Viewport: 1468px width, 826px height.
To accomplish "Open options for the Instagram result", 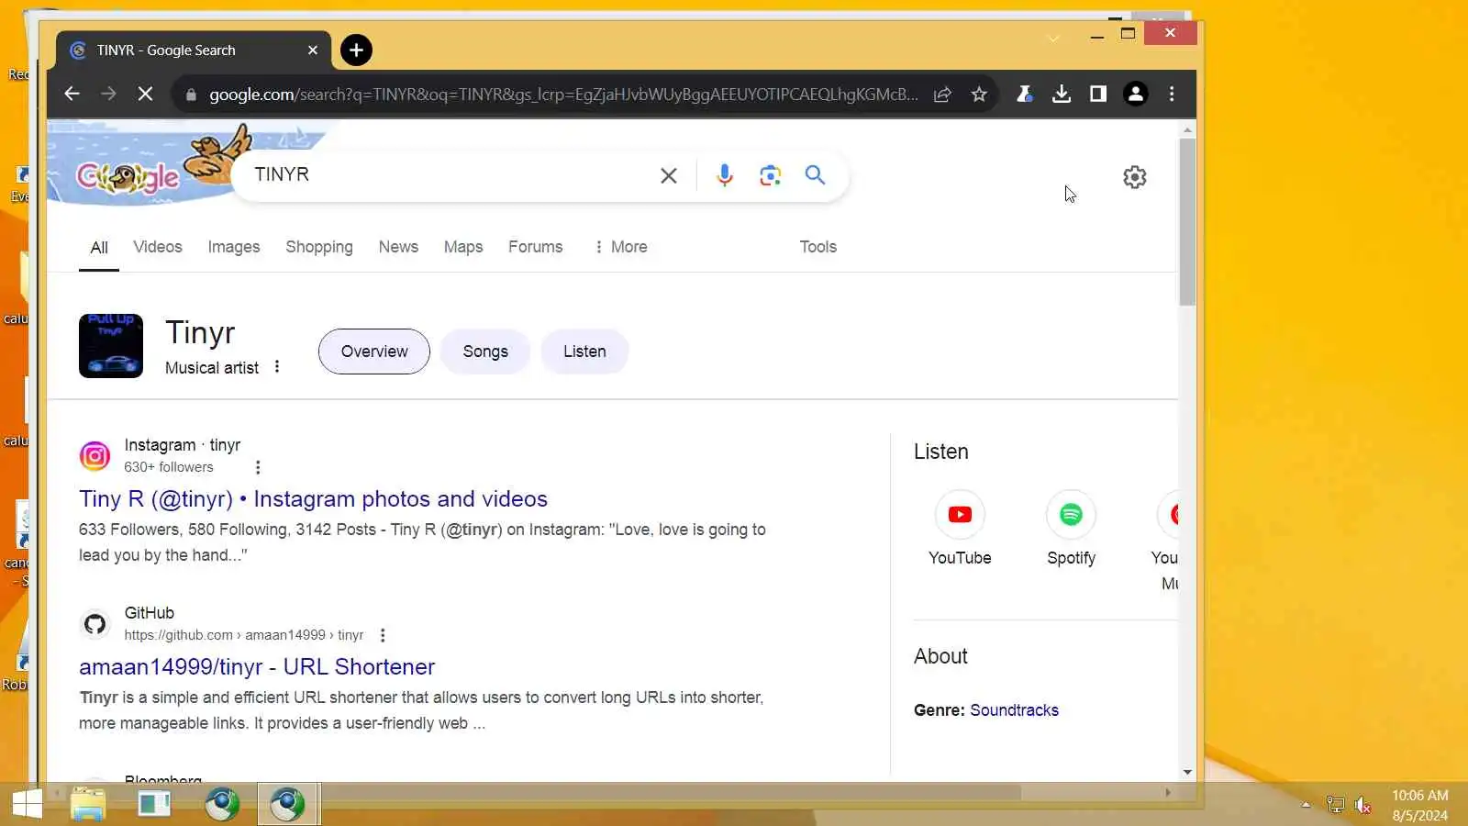I will (x=258, y=467).
